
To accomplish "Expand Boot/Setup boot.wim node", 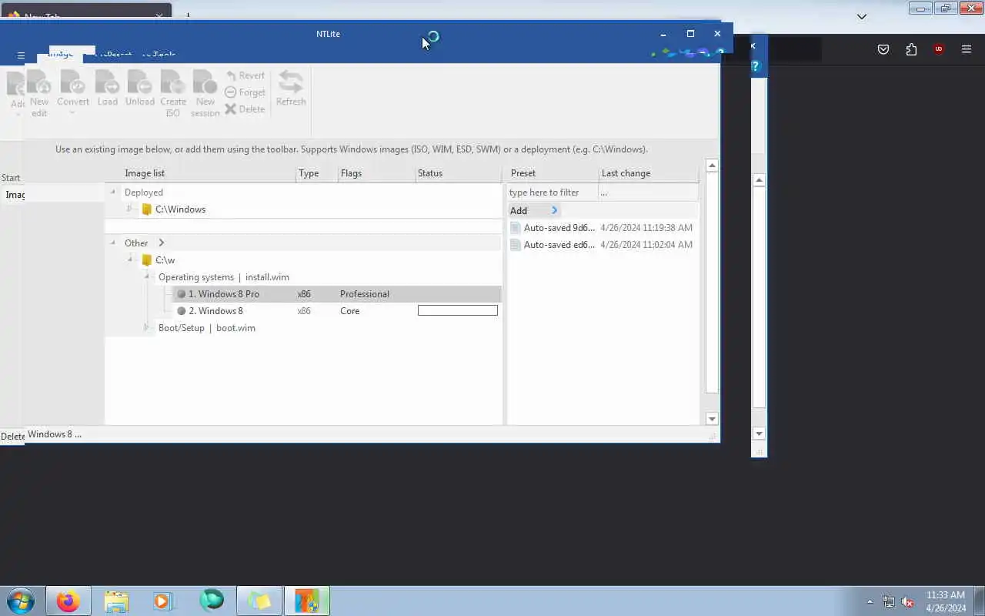I will [147, 328].
